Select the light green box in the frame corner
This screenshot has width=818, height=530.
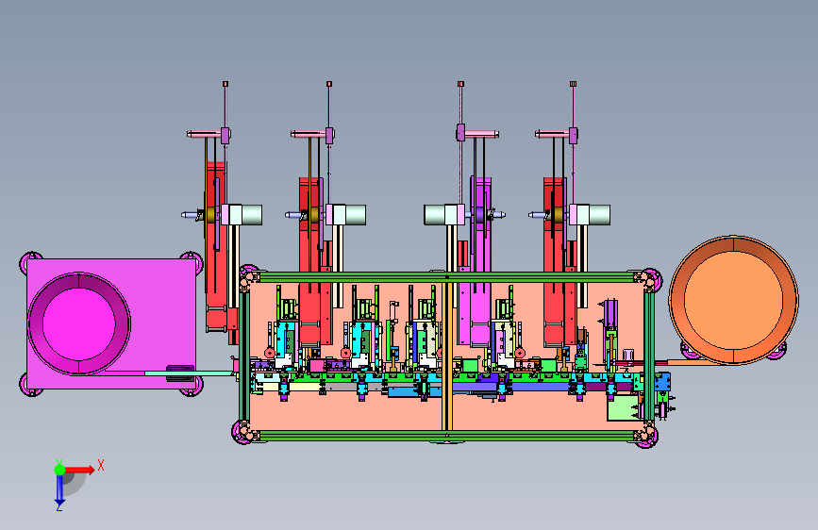623,408
